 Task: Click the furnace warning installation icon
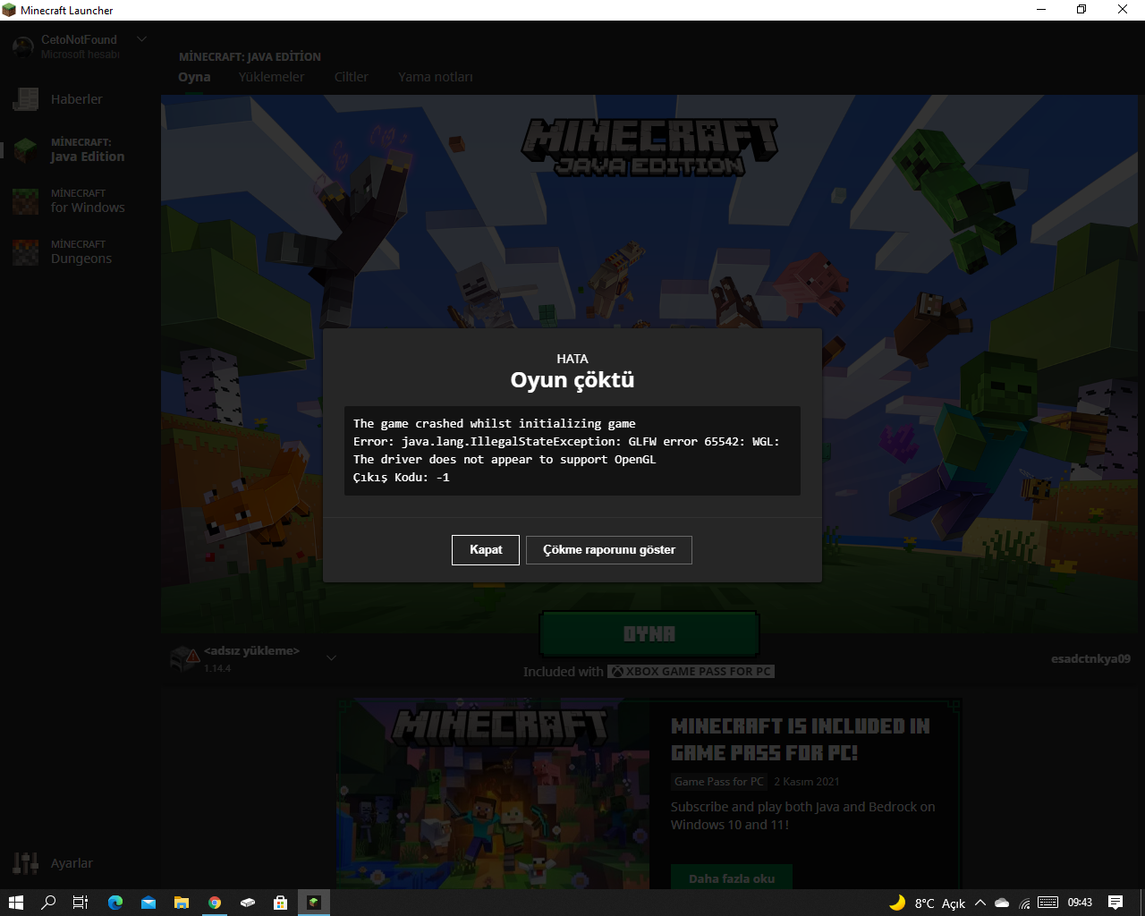pyautogui.click(x=184, y=659)
